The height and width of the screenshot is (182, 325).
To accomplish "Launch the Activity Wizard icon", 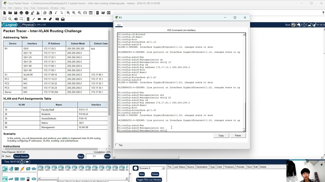I will tap(38, 13).
